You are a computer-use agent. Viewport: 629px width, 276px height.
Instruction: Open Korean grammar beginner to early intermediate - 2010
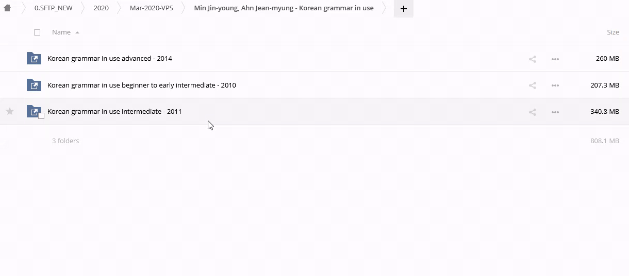[x=142, y=85]
